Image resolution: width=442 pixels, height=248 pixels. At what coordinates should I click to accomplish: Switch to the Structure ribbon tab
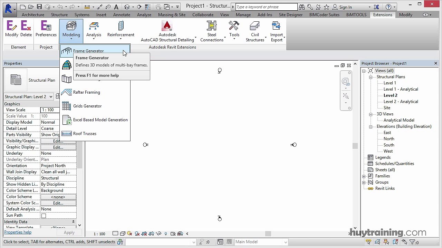coord(59,15)
